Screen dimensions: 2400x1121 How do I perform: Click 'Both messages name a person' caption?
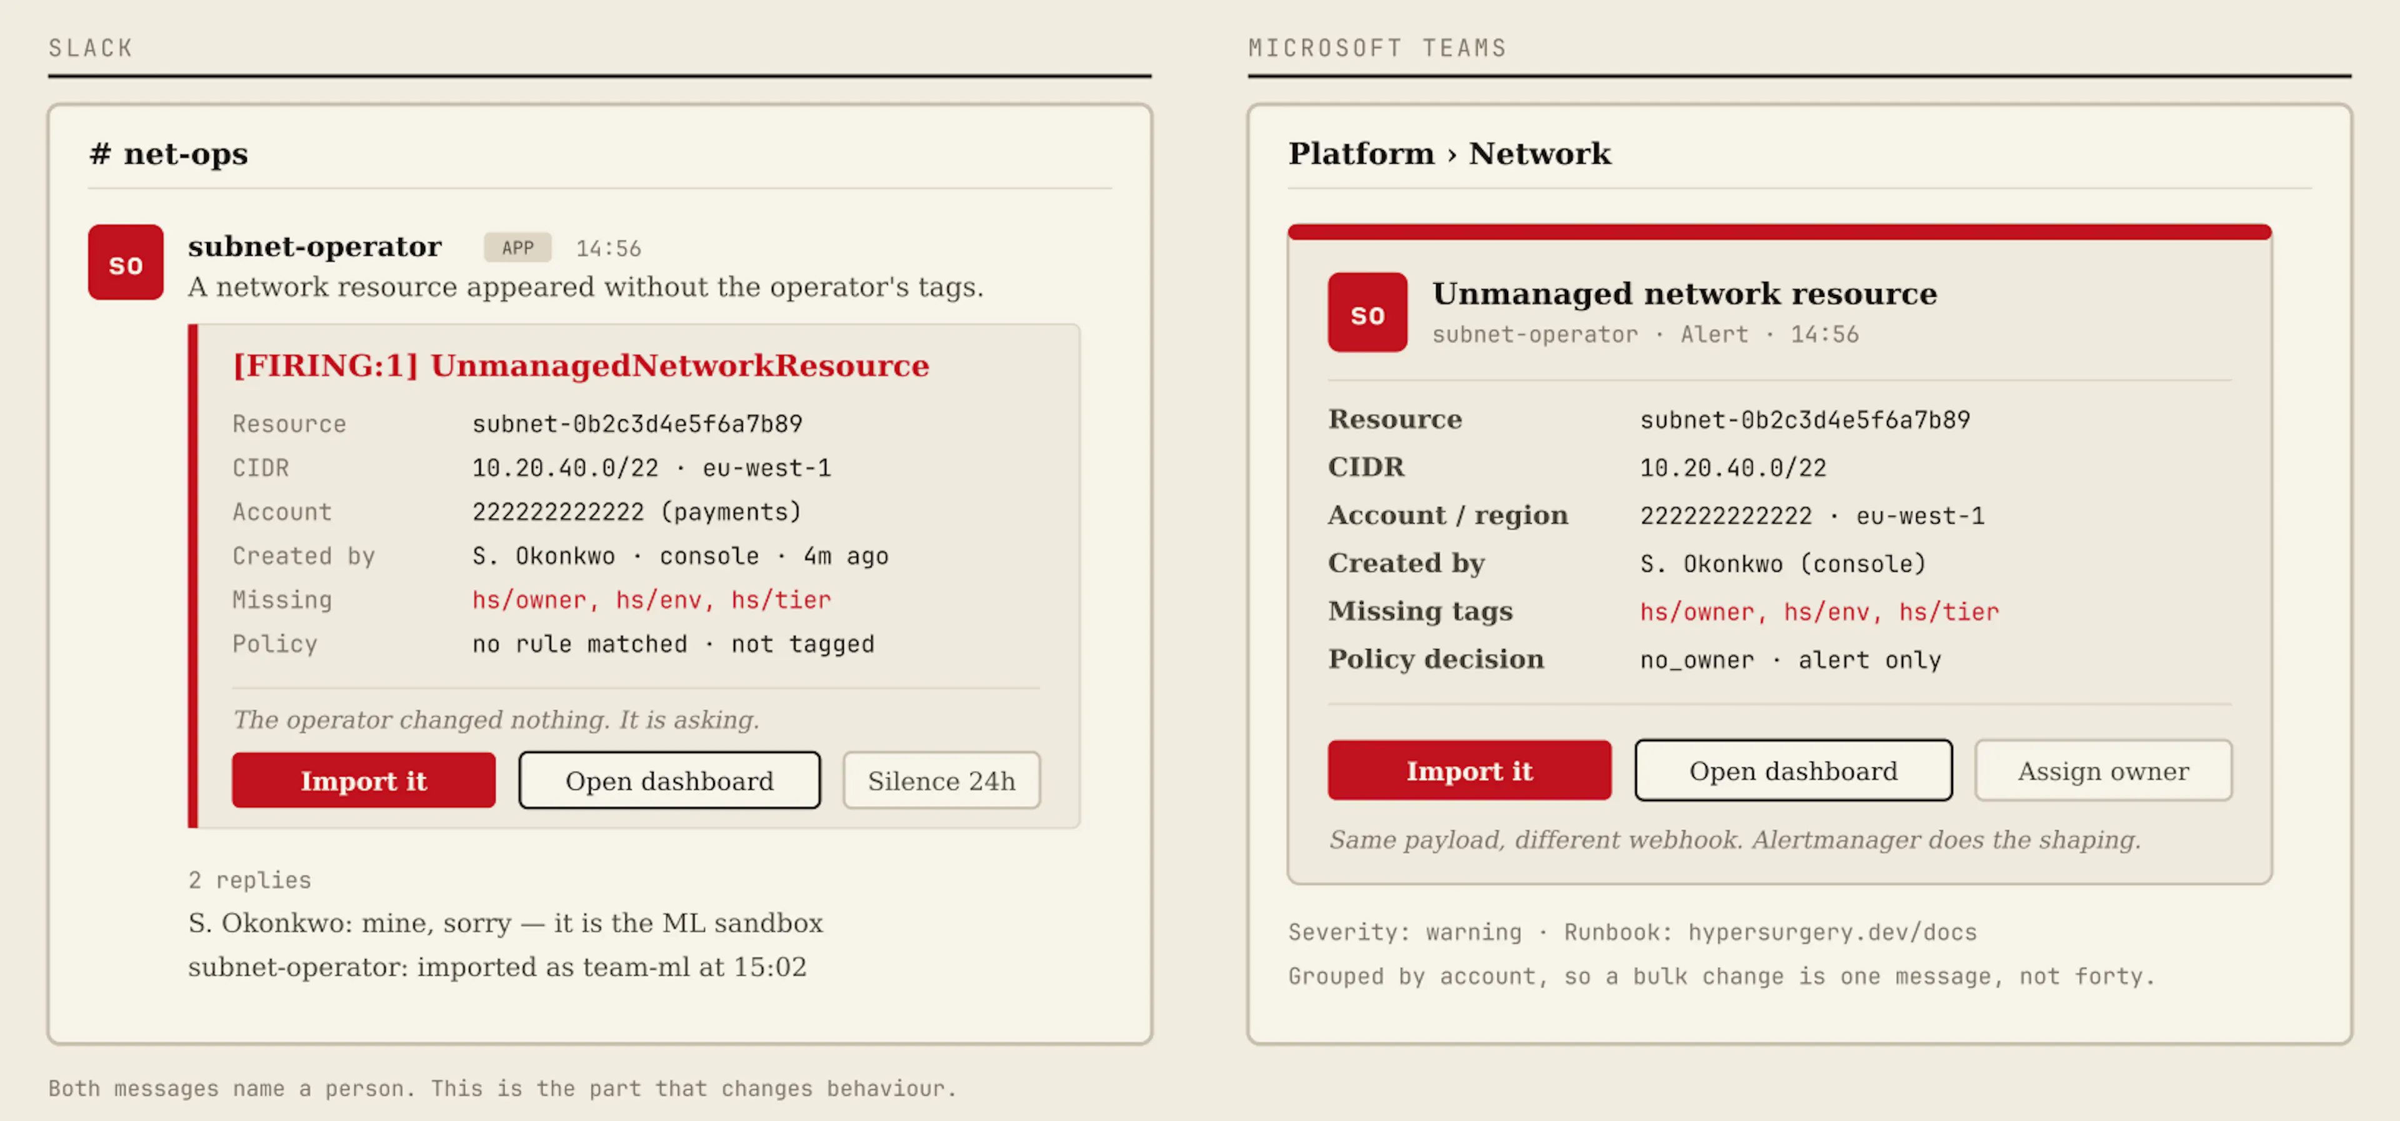point(502,1089)
